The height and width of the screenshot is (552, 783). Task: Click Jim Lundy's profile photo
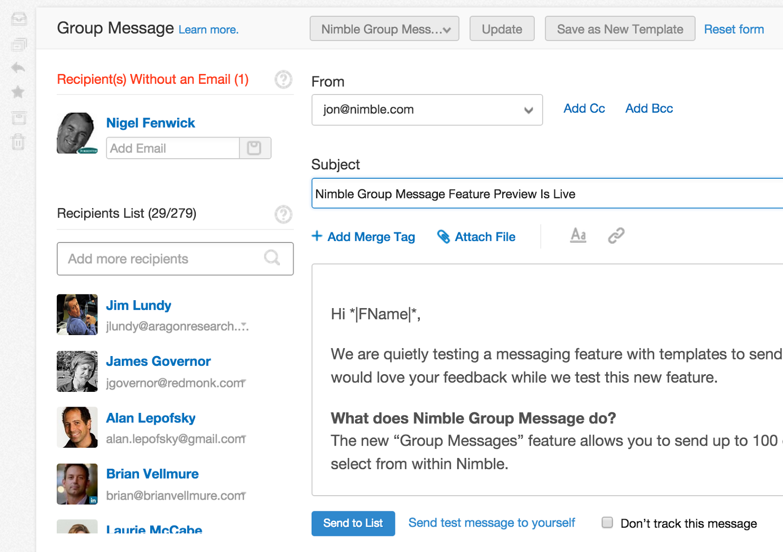[x=77, y=314]
